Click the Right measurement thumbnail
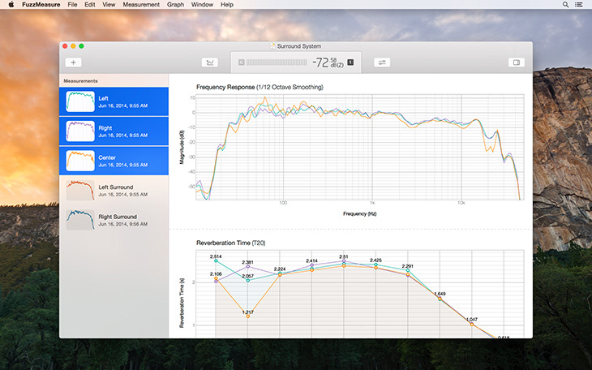The height and width of the screenshot is (370, 592). [80, 131]
